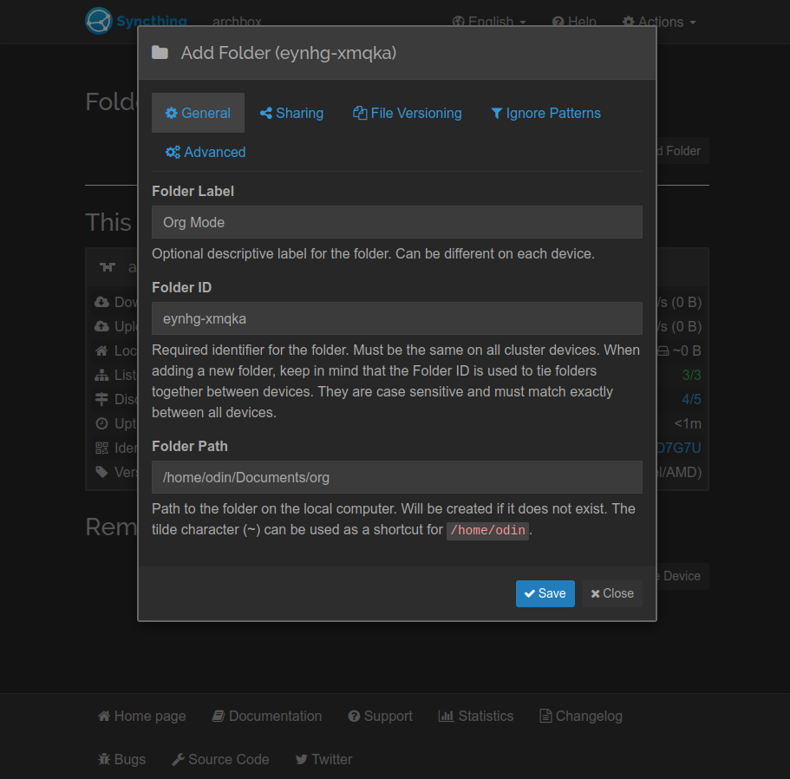Save the new folder
790x779 pixels.
pos(545,593)
